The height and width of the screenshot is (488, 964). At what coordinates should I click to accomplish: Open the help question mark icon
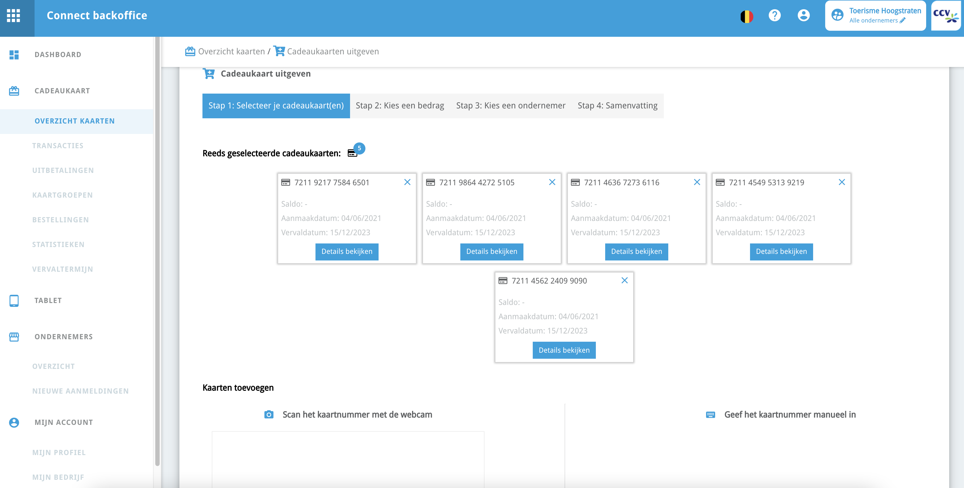point(774,16)
